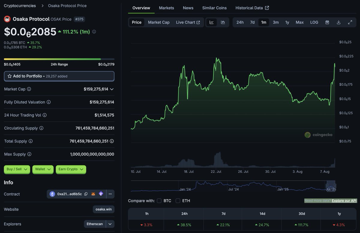Click the 1h 3.3% performance cell
Viewport: 360px width, 233px height.
point(147,225)
